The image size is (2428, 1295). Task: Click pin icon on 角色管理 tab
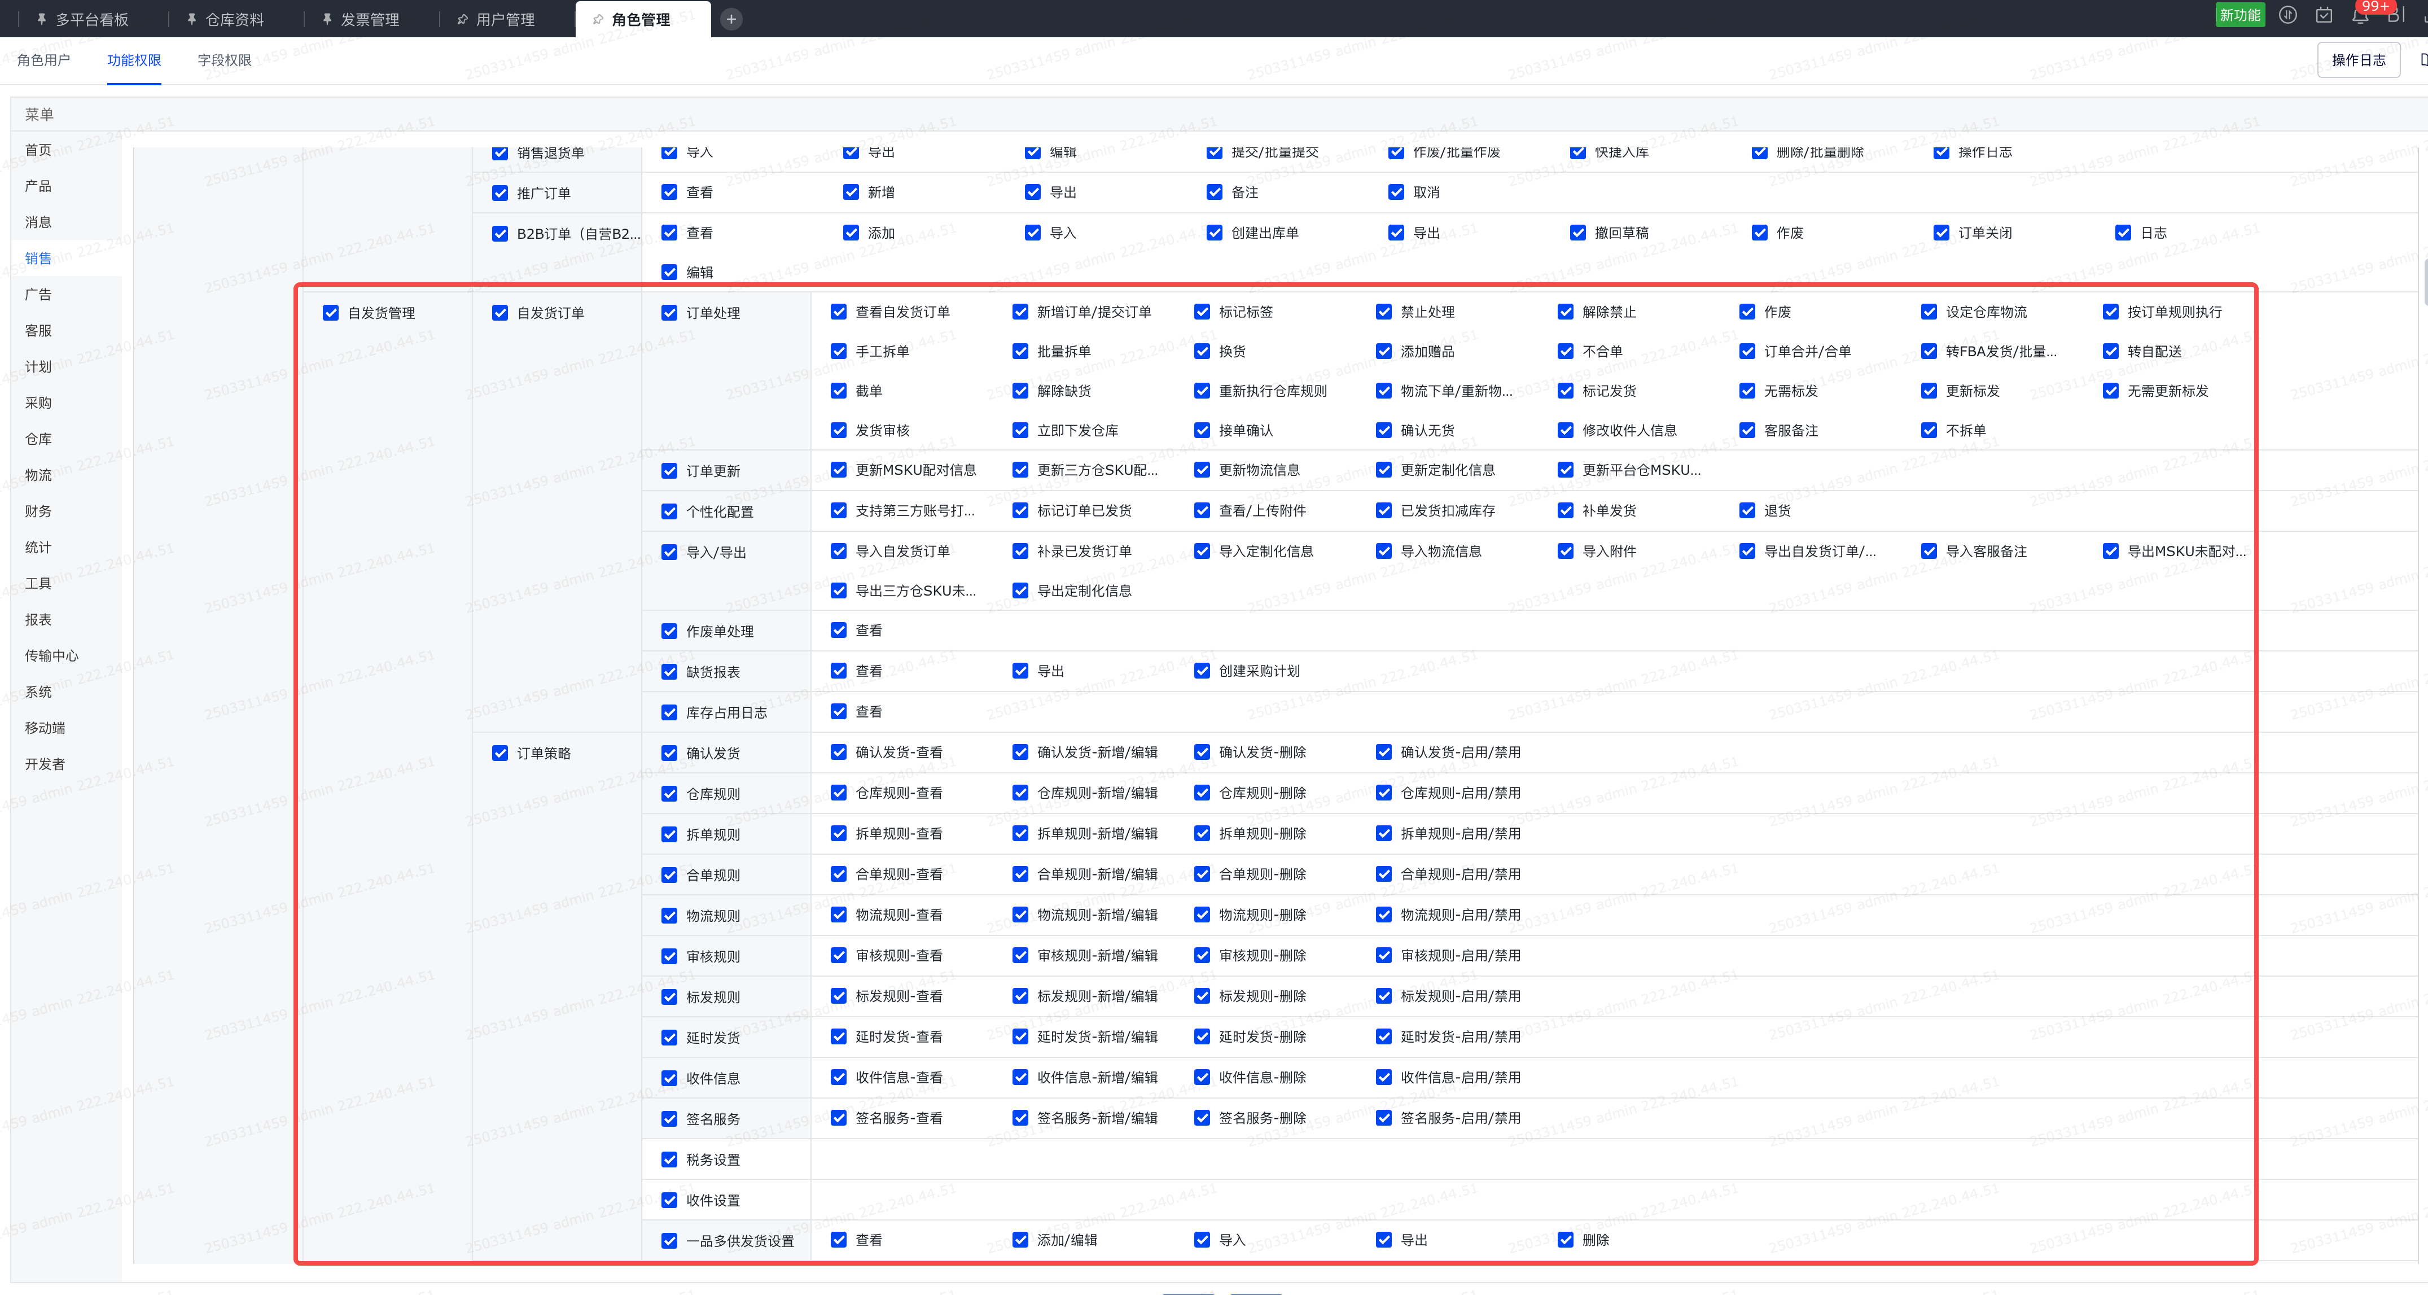pos(598,19)
